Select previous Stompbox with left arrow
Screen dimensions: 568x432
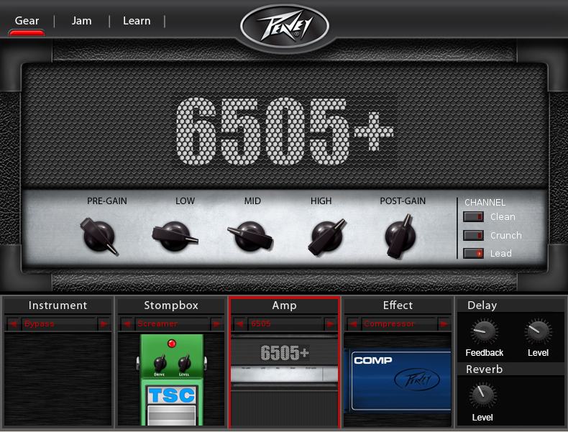(x=127, y=323)
